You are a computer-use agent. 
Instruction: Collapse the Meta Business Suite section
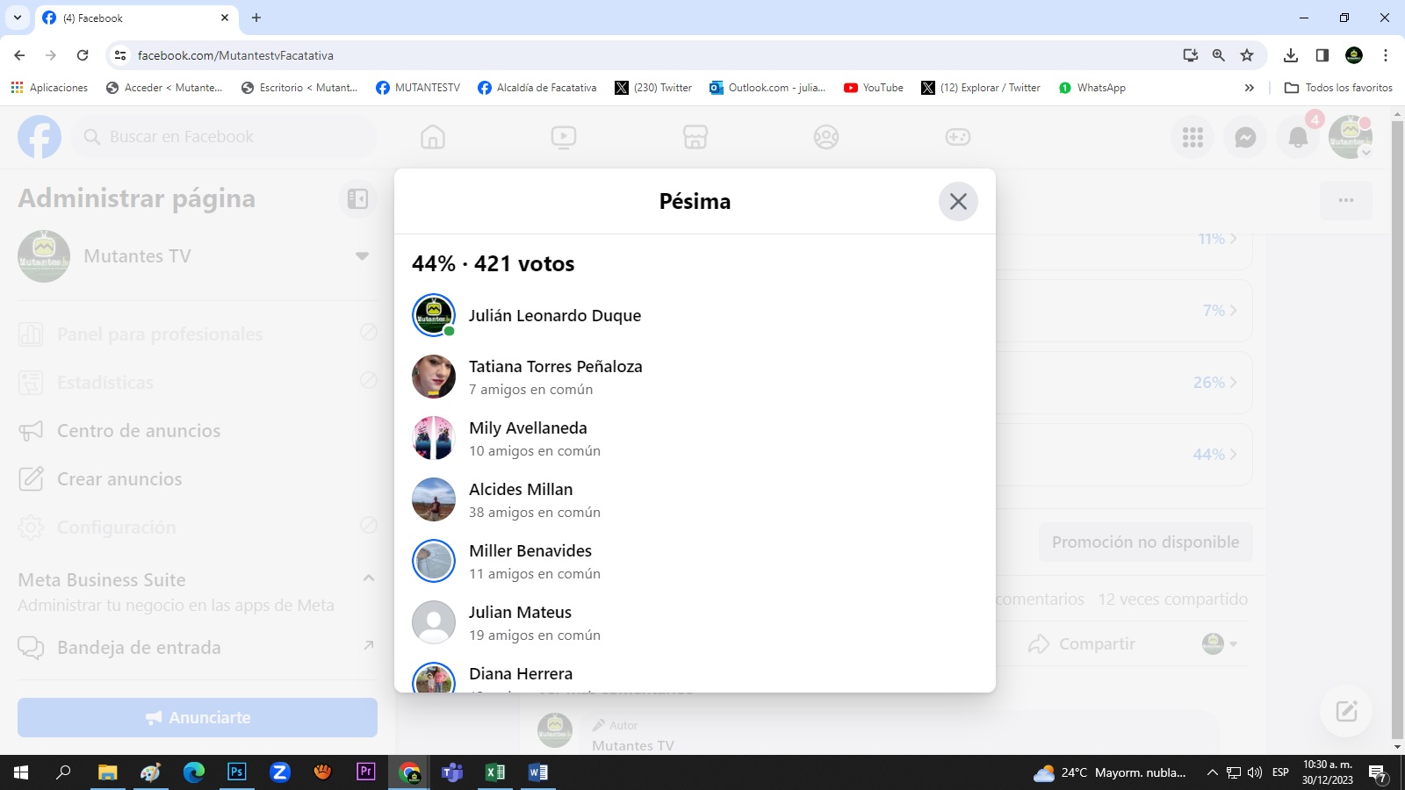[x=369, y=578]
